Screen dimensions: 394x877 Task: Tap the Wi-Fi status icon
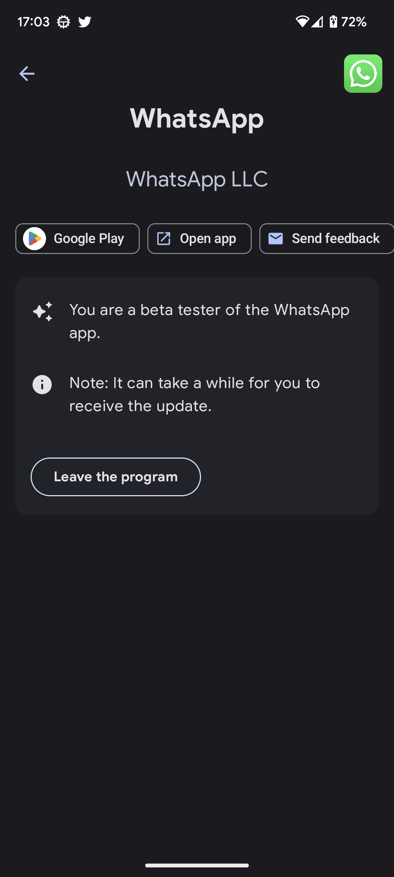[302, 22]
